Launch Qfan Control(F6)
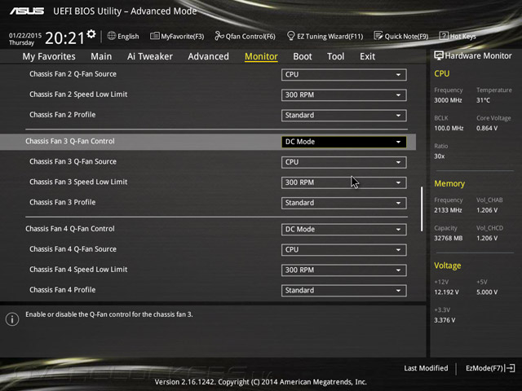Screen dimensions: 522x391 click(x=245, y=36)
